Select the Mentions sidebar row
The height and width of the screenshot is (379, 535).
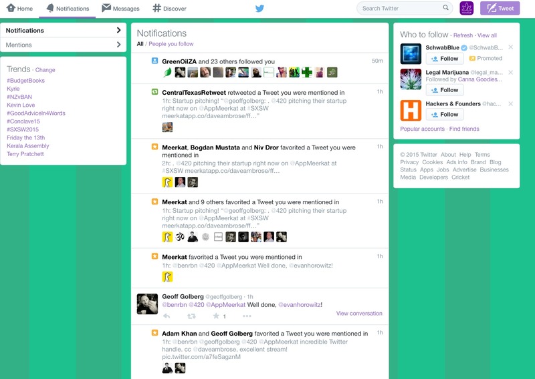click(x=63, y=45)
